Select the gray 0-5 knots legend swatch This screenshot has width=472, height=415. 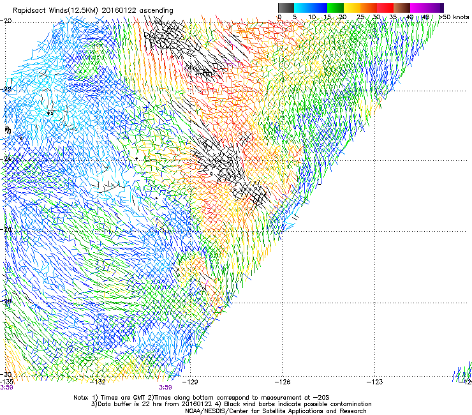pos(286,8)
